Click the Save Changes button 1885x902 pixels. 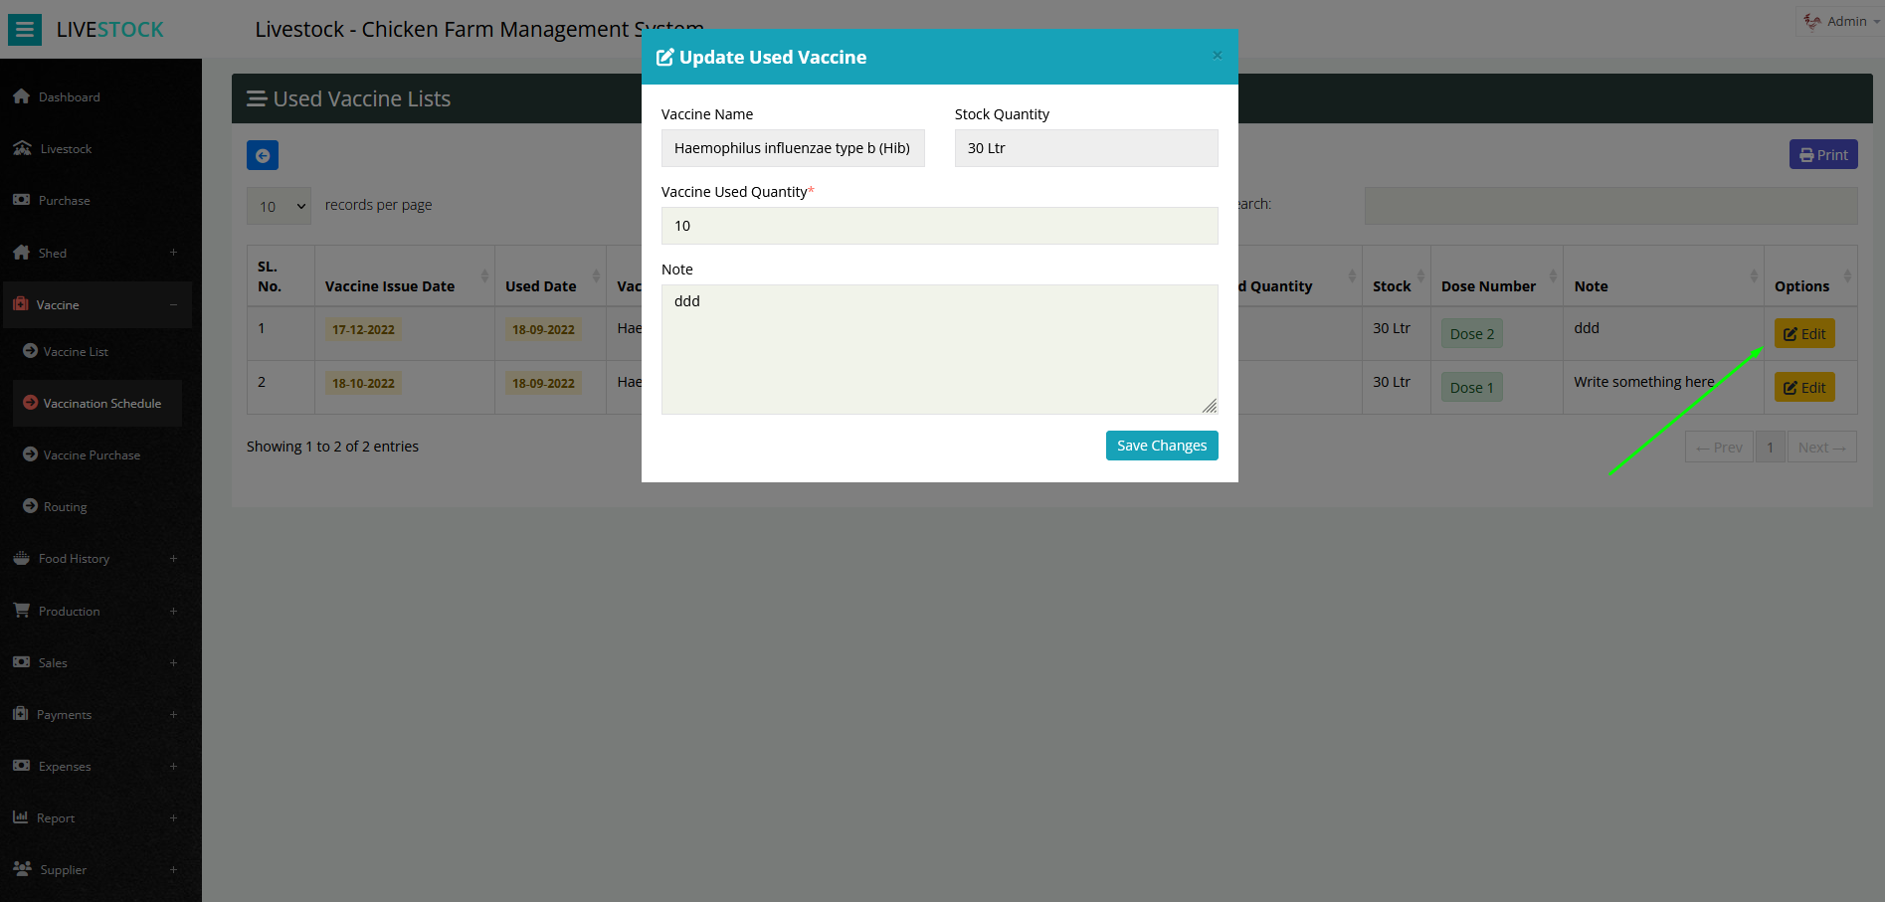pos(1161,446)
